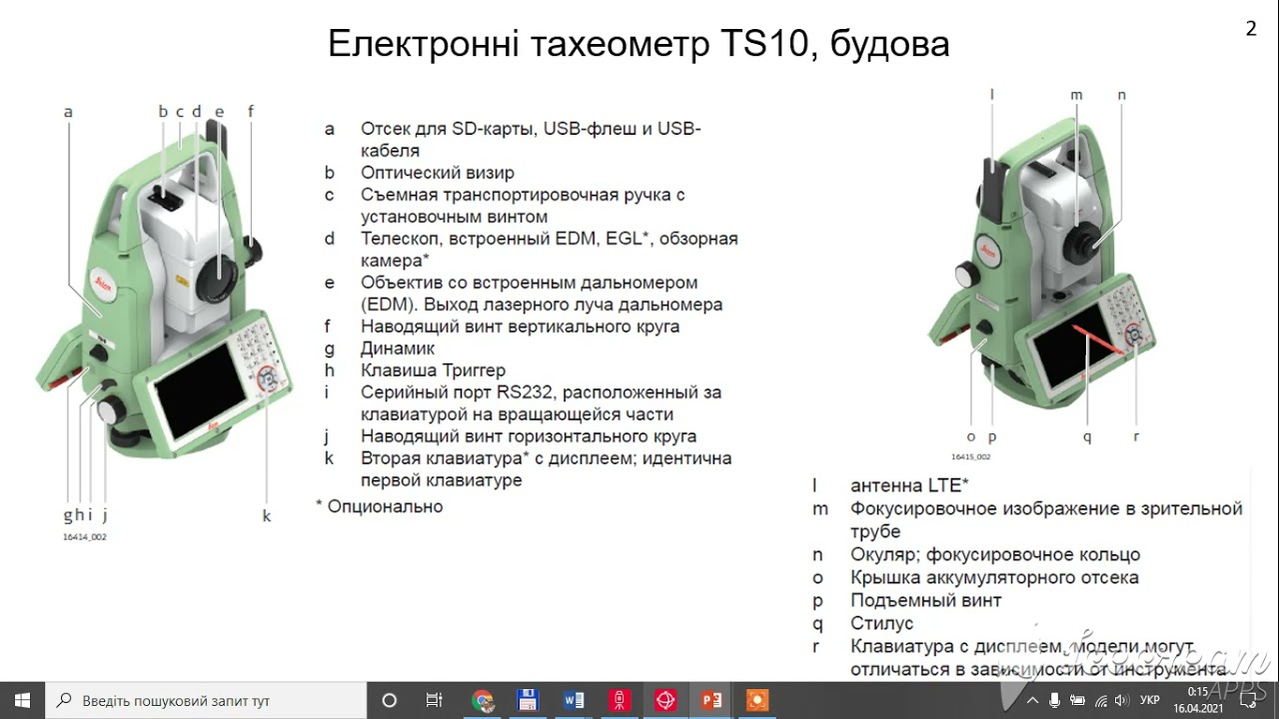Viewport: 1279px width, 719px height.
Task: Open the notification center icon
Action: tap(1247, 700)
